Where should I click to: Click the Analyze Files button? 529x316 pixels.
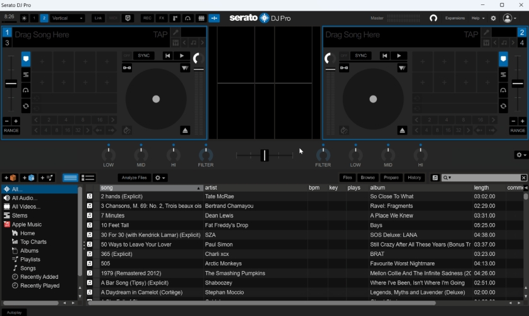point(134,178)
